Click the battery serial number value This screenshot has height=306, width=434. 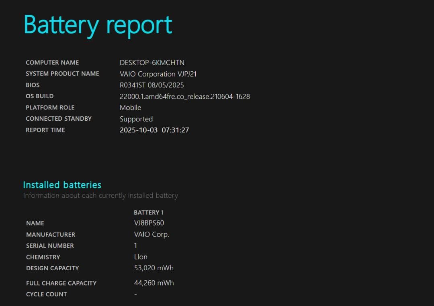(135, 245)
